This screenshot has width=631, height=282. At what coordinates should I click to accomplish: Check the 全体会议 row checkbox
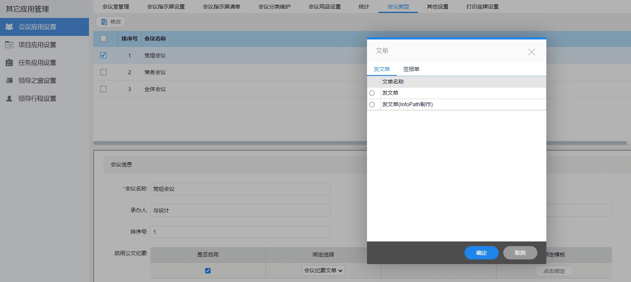pyautogui.click(x=103, y=89)
